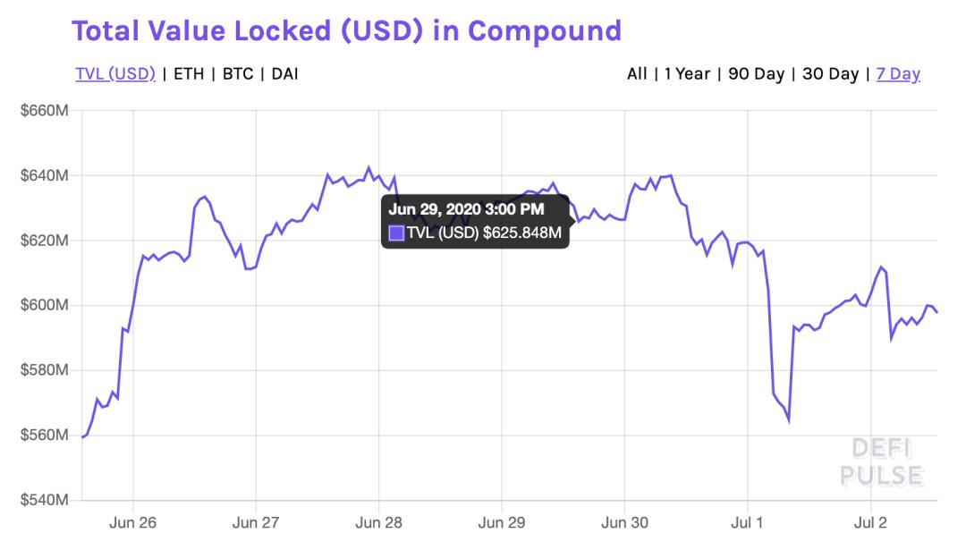Click the $540M y-axis label
Image resolution: width=966 pixels, height=550 pixels.
coord(44,500)
